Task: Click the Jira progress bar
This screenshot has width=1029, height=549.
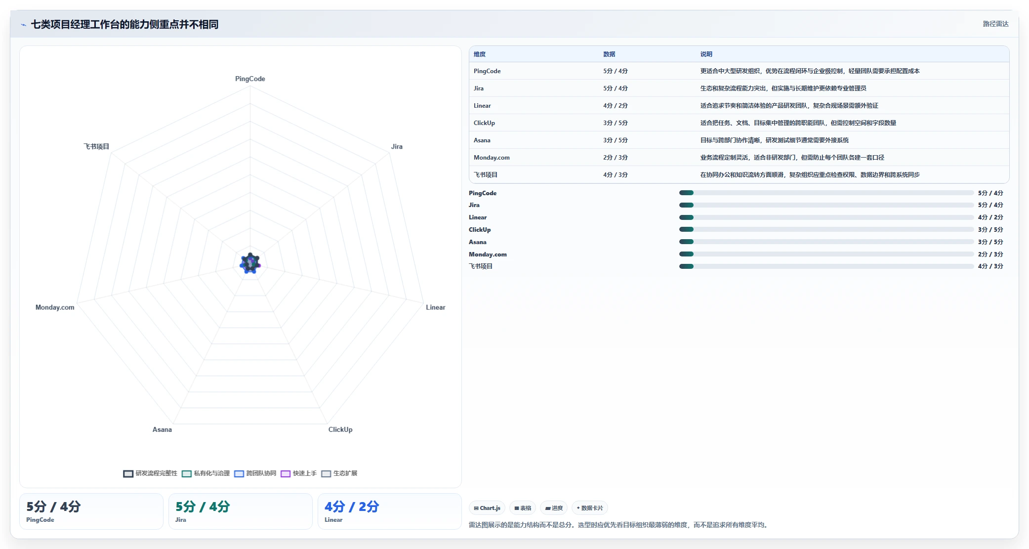Action: 826,205
